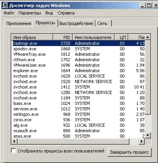Screen dimensions: 158x163
Task: Select the explorer.exe process row
Action: click(x=79, y=71)
